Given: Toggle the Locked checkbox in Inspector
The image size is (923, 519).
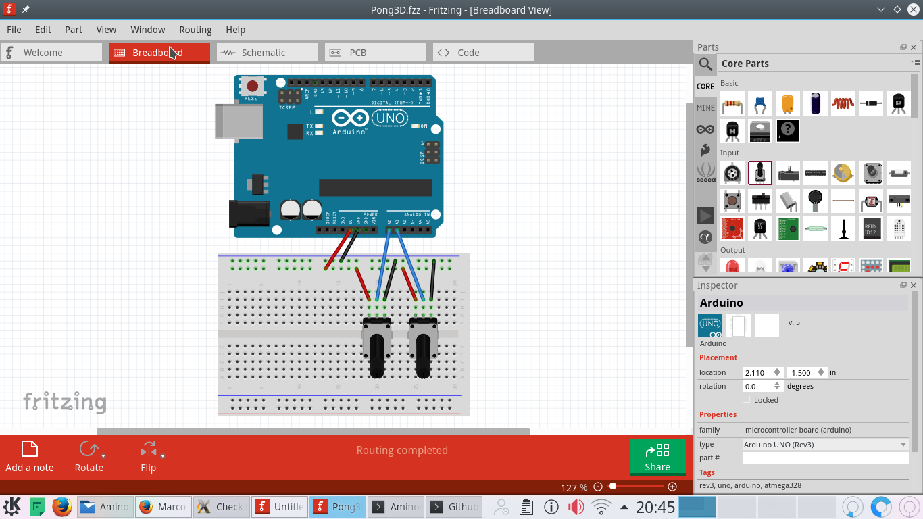Looking at the screenshot, I should tap(746, 400).
